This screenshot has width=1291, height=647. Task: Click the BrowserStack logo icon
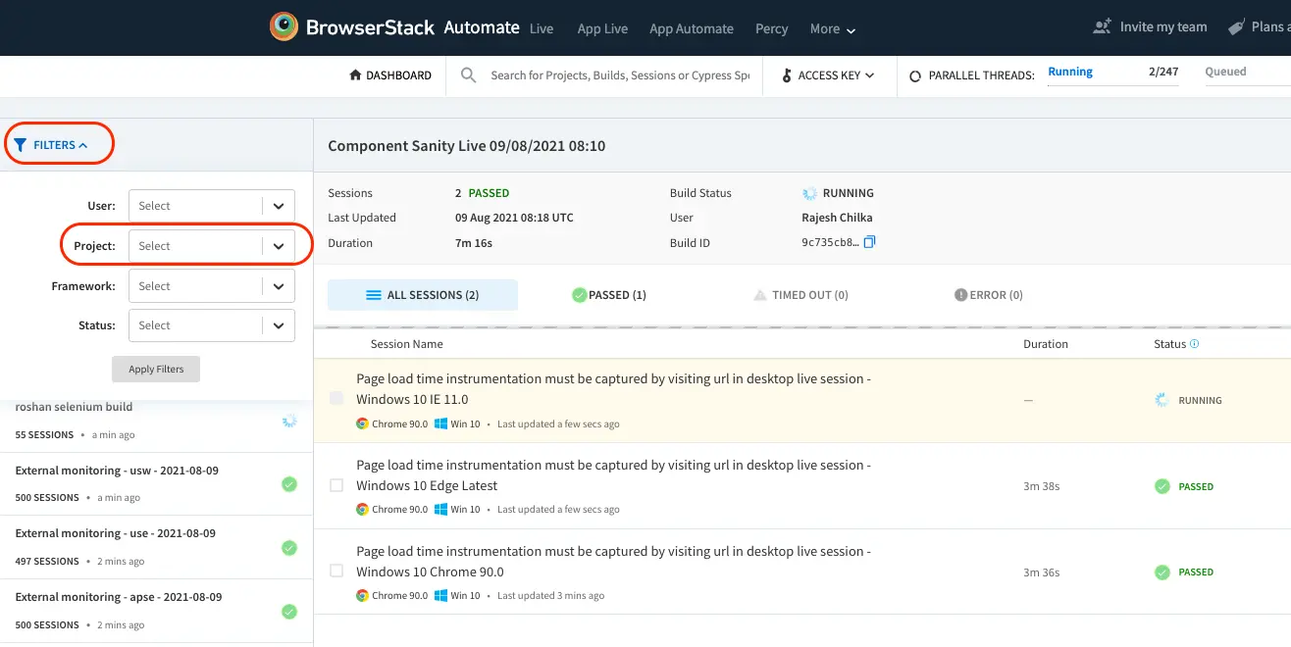(284, 27)
